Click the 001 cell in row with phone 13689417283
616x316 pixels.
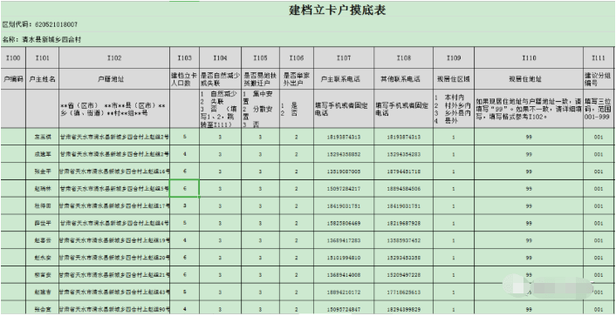coord(599,240)
